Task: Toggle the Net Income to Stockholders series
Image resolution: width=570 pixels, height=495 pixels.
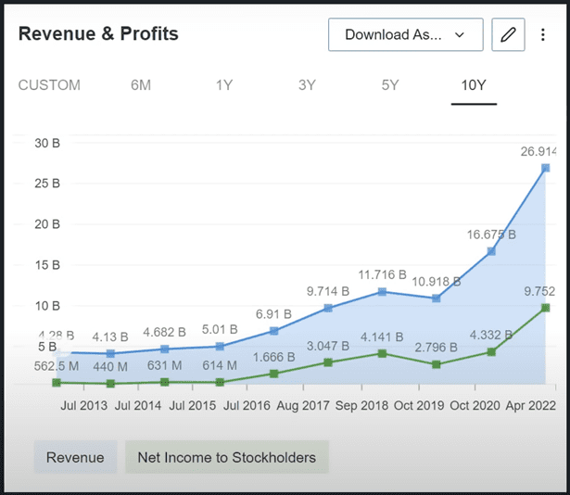Action: [x=226, y=457]
